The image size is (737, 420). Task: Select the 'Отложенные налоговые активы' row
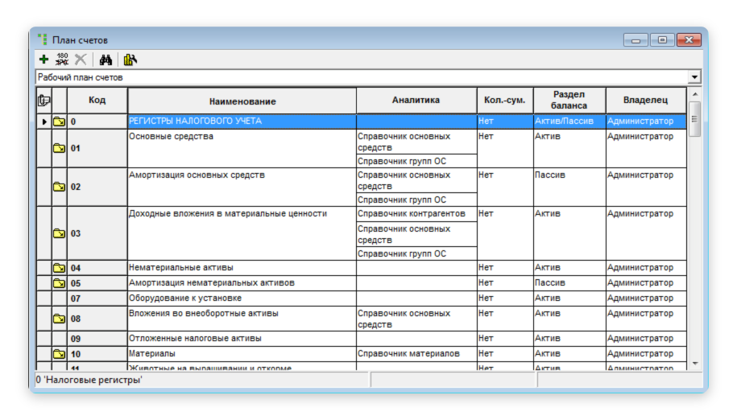[x=362, y=339]
